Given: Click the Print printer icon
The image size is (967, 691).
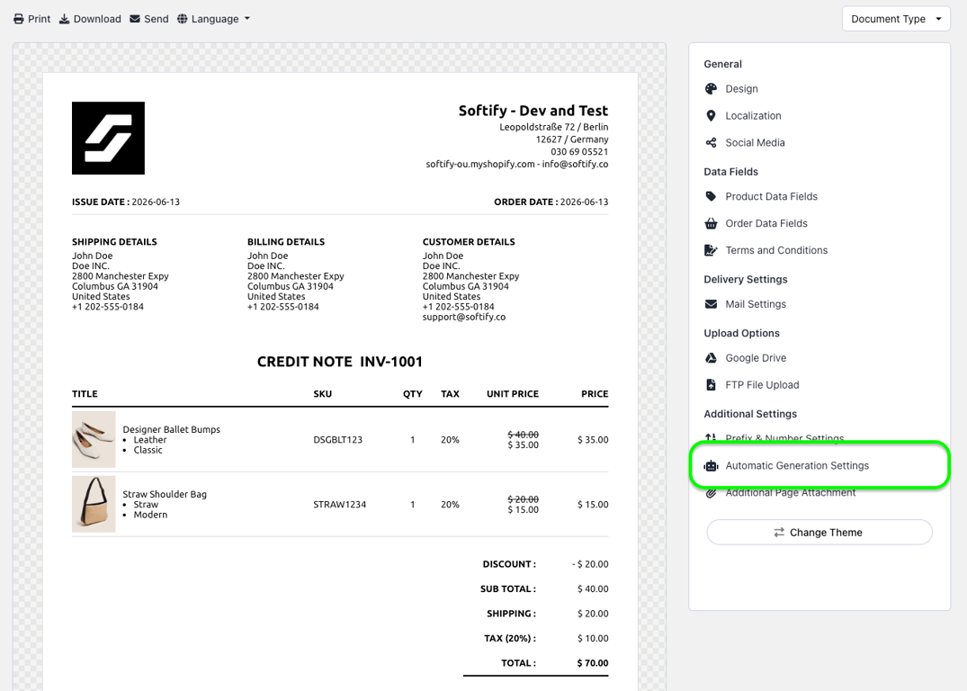Looking at the screenshot, I should pos(19,19).
